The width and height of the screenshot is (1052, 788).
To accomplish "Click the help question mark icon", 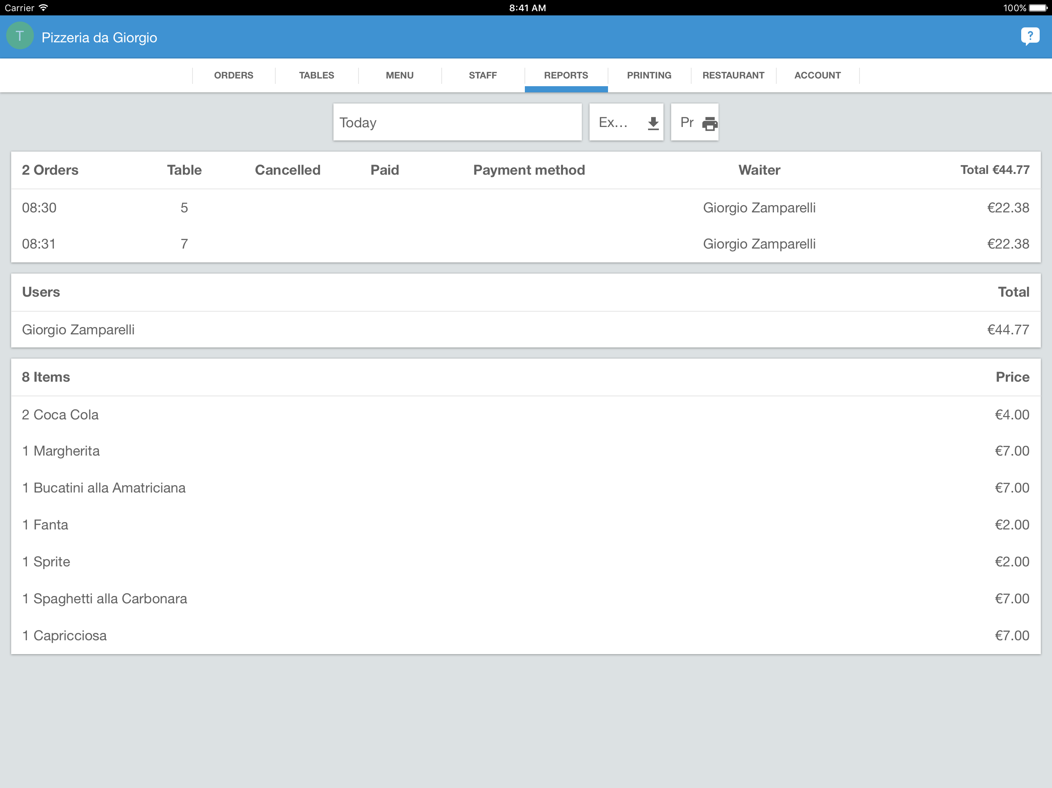I will pos(1030,36).
